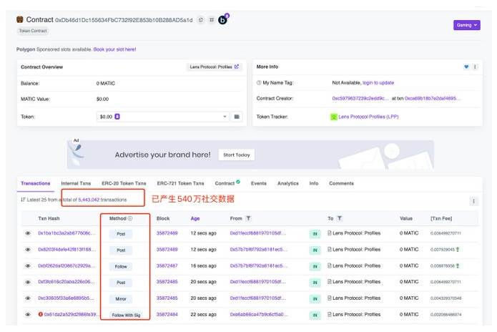Open the Blockscan chat icon
This screenshot has height=332, width=497.
pos(223,19)
